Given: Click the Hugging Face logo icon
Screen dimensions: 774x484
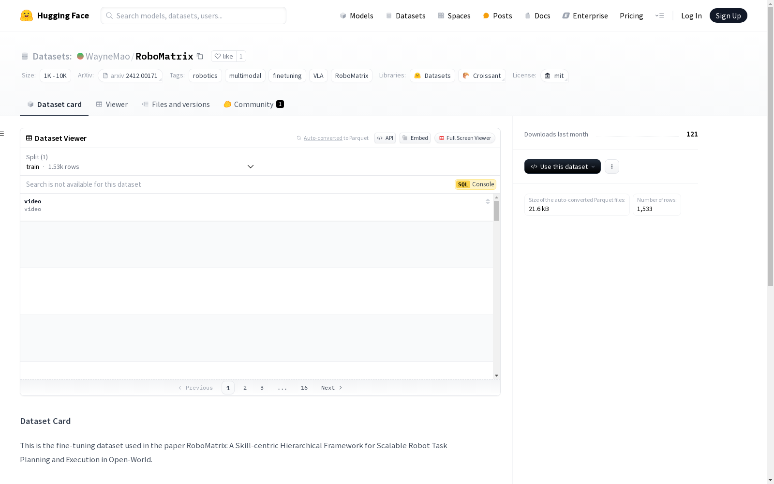Looking at the screenshot, I should 27,15.
